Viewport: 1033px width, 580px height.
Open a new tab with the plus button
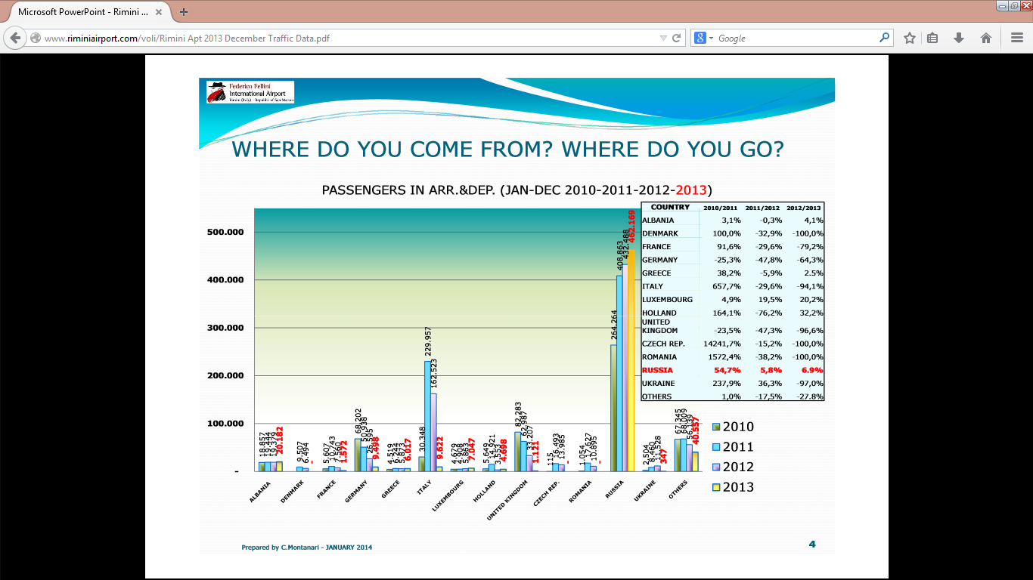(x=184, y=12)
